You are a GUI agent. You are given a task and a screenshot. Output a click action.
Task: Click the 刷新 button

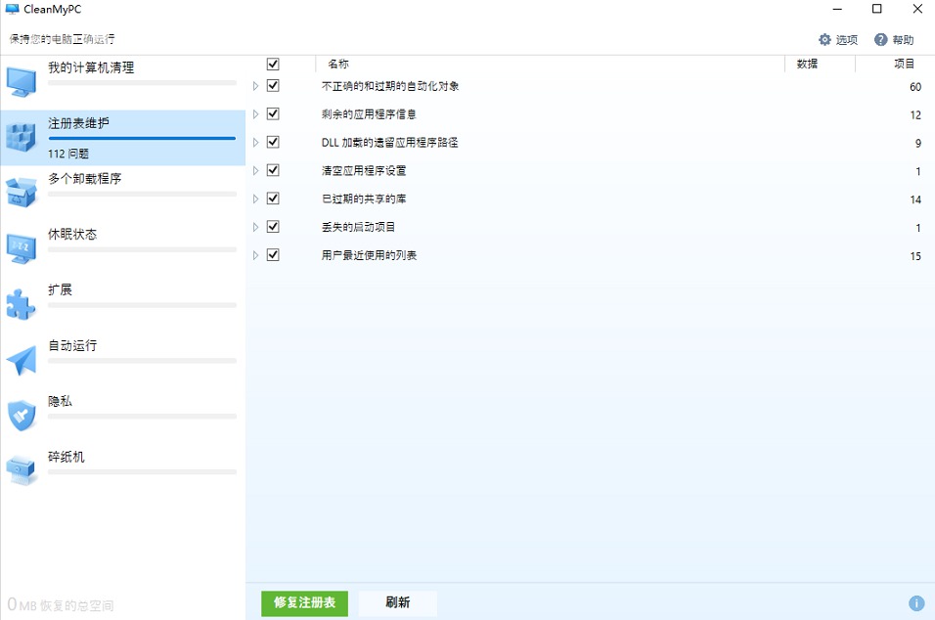click(398, 603)
